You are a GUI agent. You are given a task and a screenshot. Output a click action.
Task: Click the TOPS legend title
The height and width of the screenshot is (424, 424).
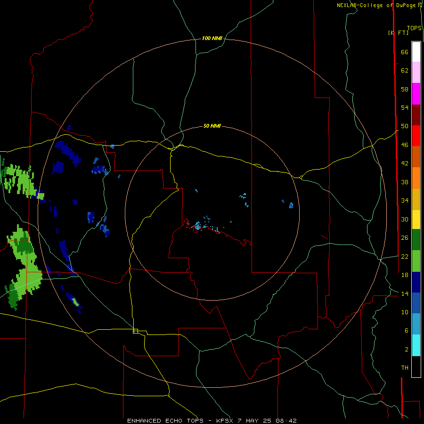(414, 28)
